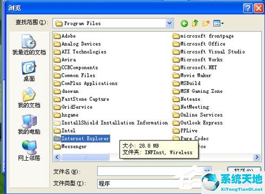Screen dimensions: 265x194
Task: Click the right scroll arrow of file list
Action: pos(257,157)
